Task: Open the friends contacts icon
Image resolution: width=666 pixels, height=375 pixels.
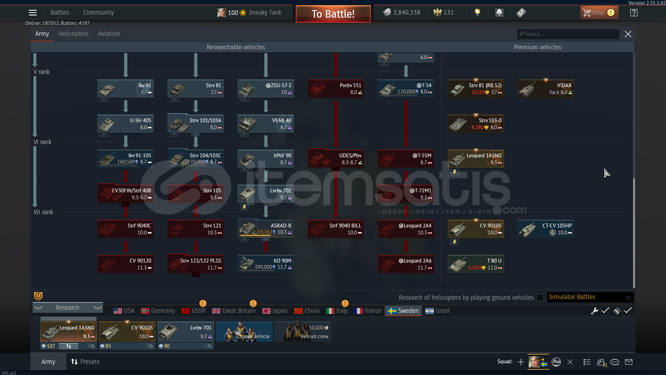Action: coord(602,362)
